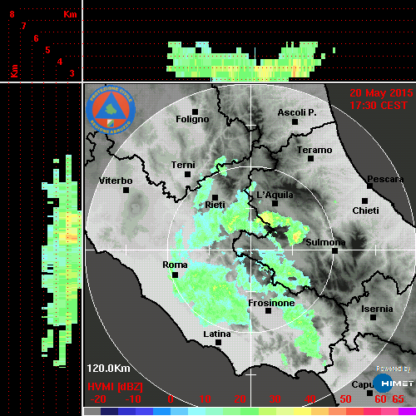Click the Protezione Civile Regione Abruzzo logo

coord(111,110)
